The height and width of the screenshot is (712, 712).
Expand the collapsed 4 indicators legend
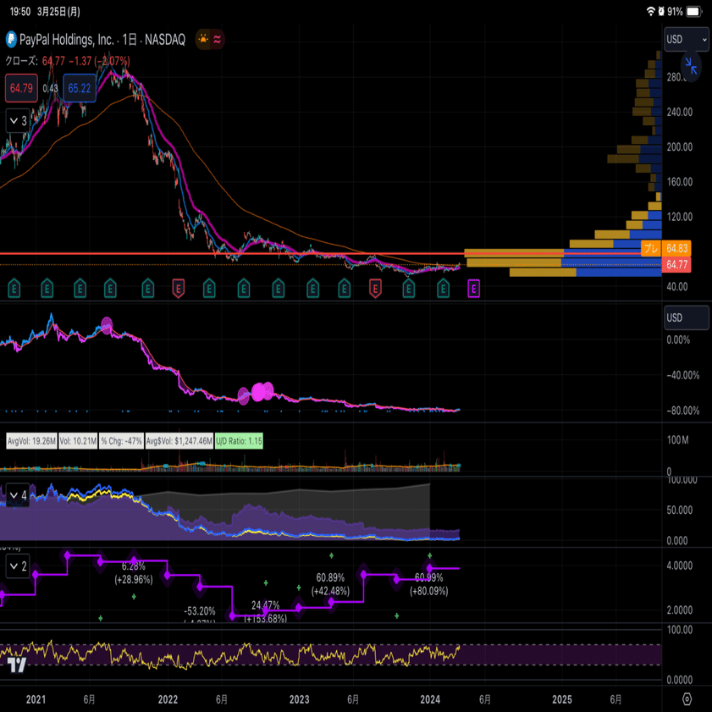[18, 495]
